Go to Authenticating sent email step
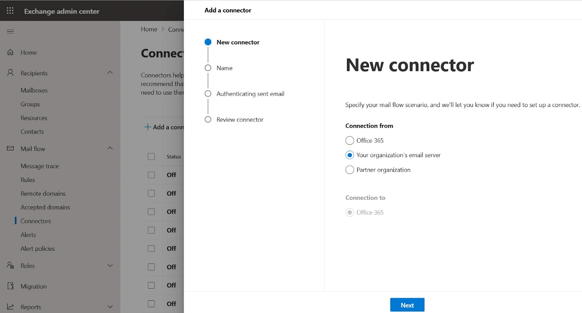582x313 pixels. coord(250,94)
